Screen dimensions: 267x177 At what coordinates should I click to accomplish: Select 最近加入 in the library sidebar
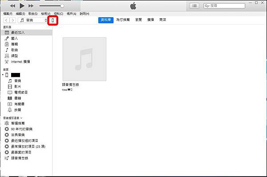[27, 32]
